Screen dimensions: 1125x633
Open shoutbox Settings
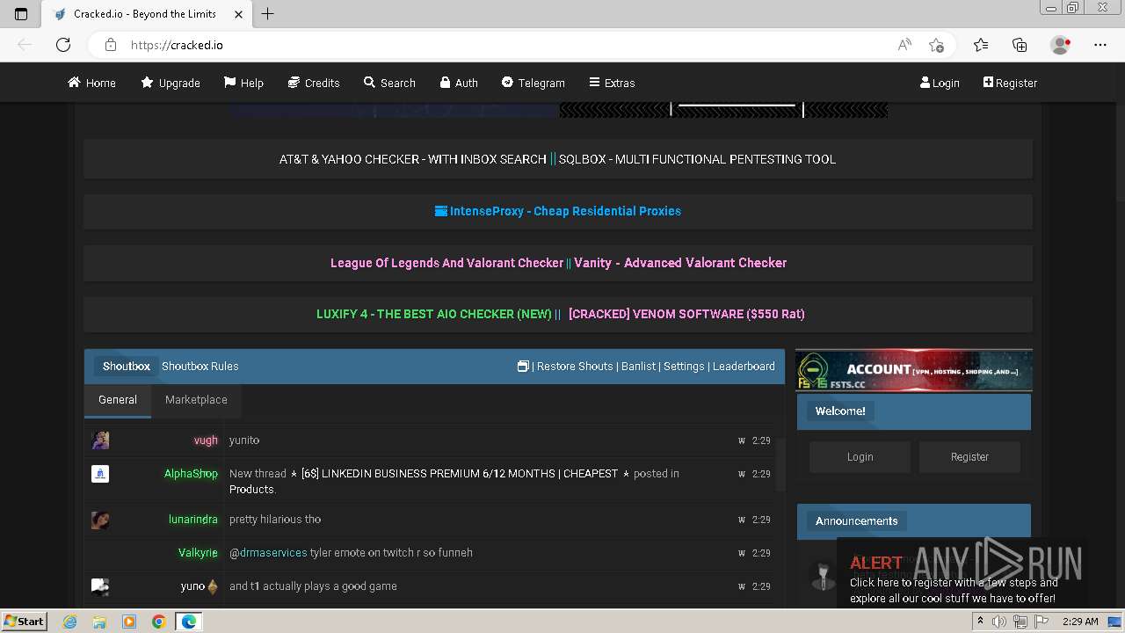(x=684, y=366)
